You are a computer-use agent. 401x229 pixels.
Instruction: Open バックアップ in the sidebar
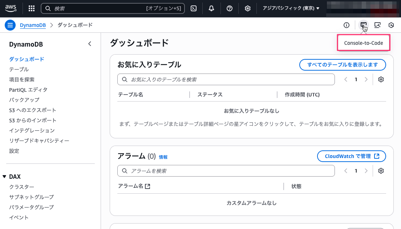click(x=24, y=100)
